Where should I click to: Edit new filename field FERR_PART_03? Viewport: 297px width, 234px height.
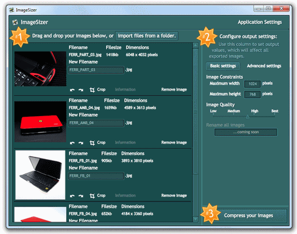click(x=96, y=70)
